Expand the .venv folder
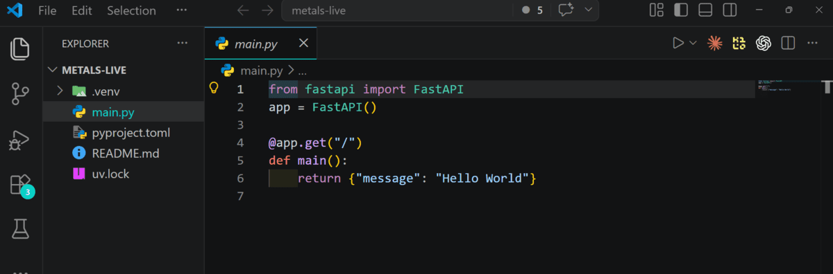 [x=60, y=91]
